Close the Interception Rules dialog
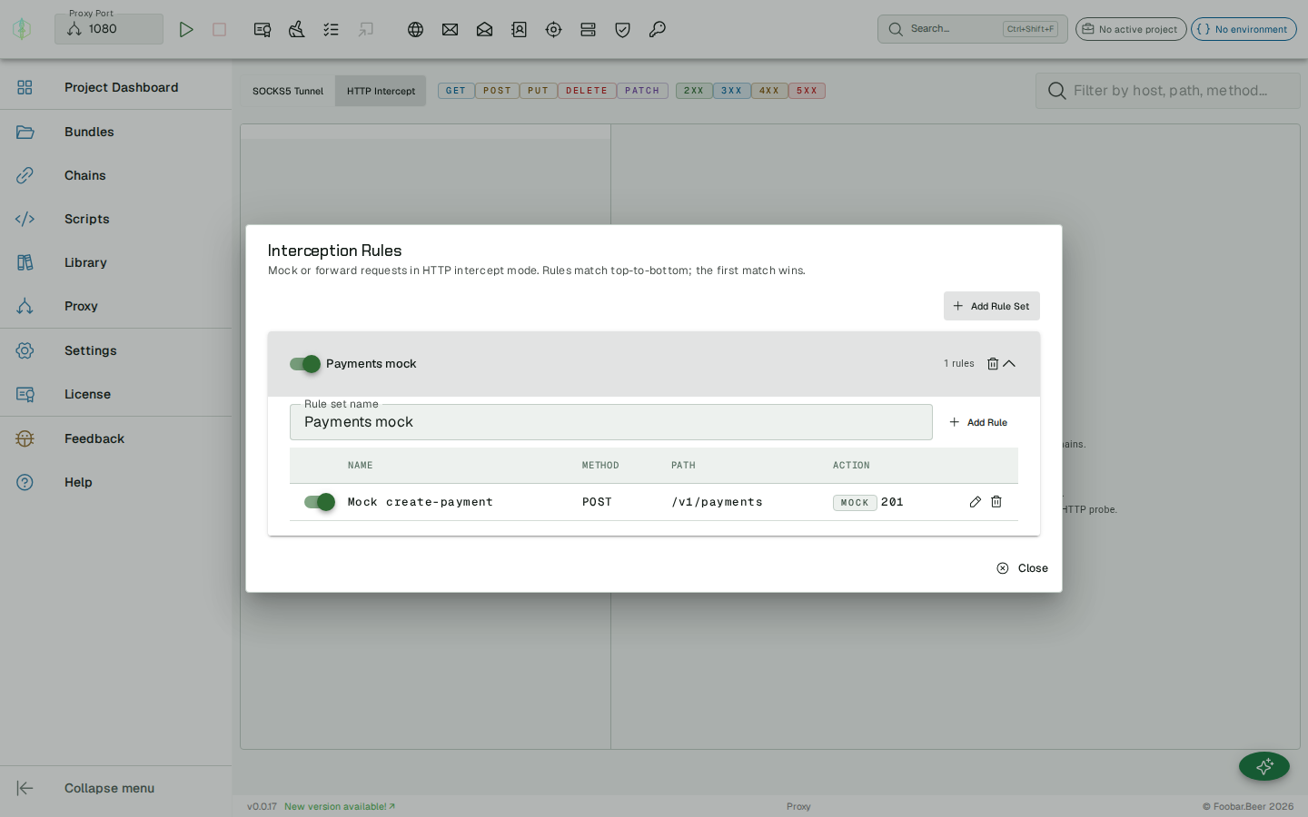The width and height of the screenshot is (1308, 817). [x=1022, y=568]
